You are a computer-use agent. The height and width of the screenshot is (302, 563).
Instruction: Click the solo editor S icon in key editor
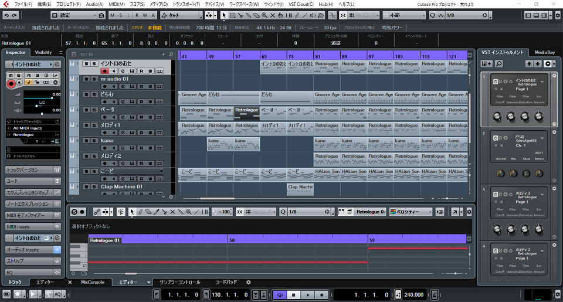click(74, 212)
